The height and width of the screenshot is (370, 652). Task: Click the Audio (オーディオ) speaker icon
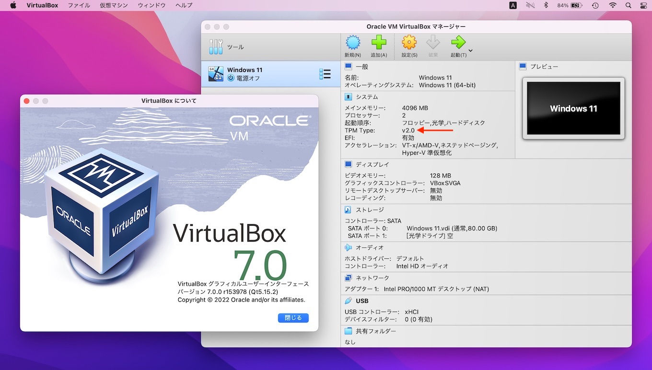pos(349,247)
